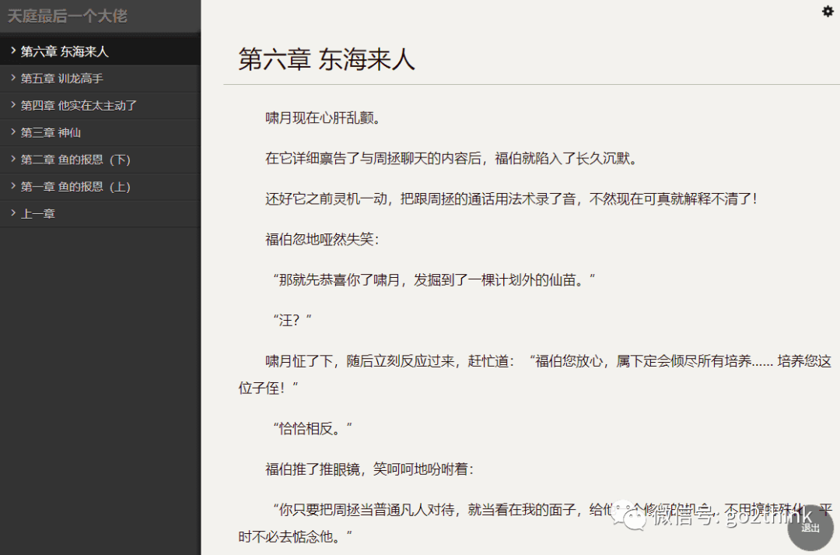This screenshot has width=840, height=555.
Task: Expand the chevron beside 第四章
Action: [x=13, y=105]
